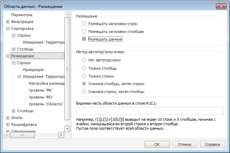230x153 pixels.
Task: Open the Уровень "РФ" tree item
Action: [41, 90]
